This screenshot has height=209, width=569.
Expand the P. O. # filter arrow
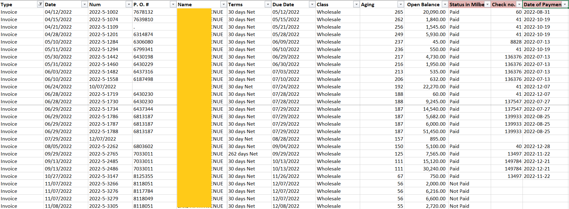tap(173, 4)
